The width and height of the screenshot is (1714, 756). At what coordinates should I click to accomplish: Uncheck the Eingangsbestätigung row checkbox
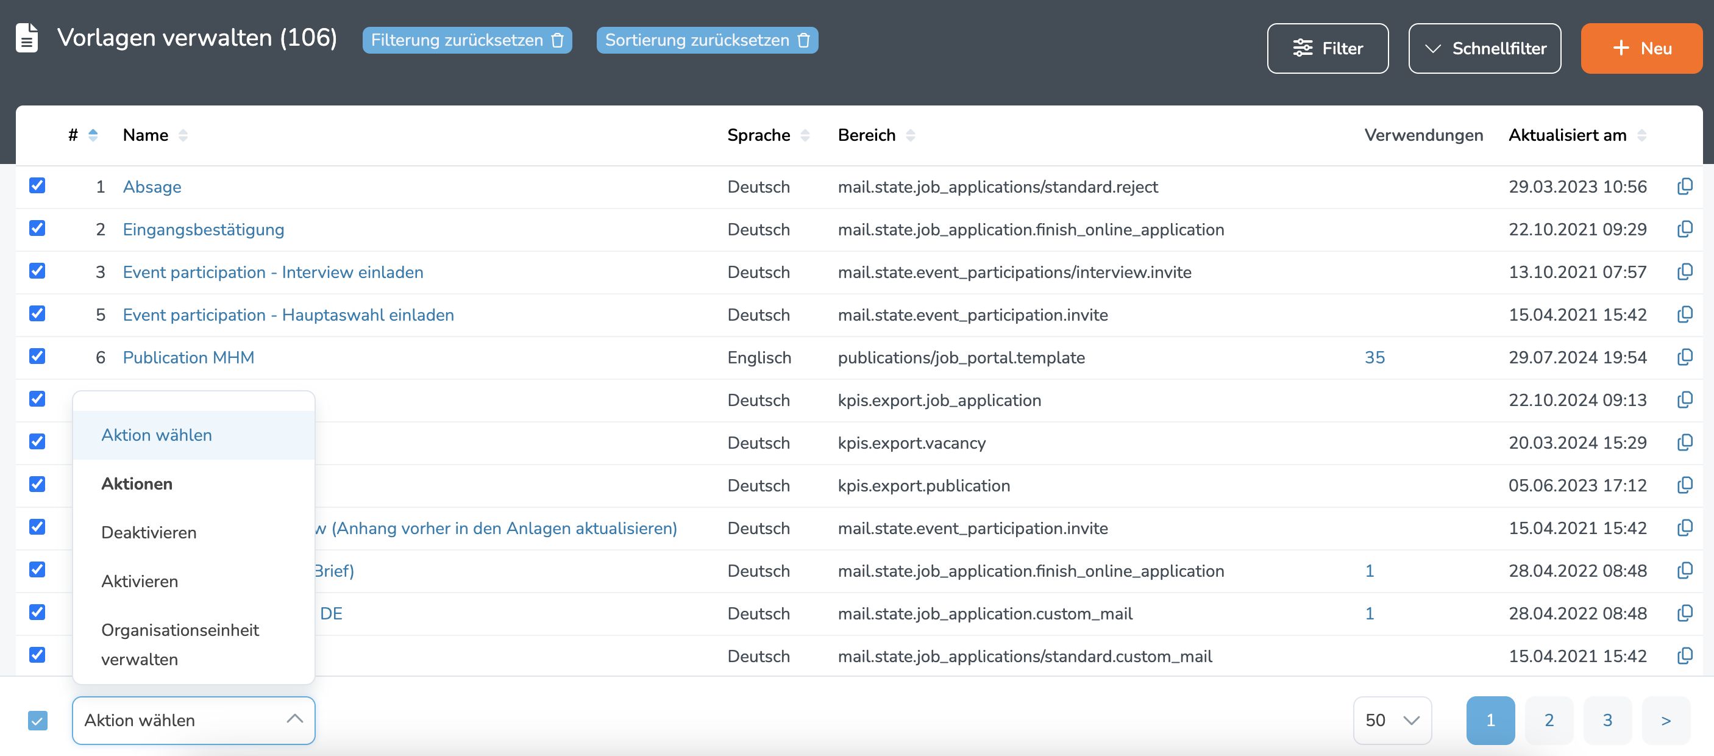click(x=37, y=228)
